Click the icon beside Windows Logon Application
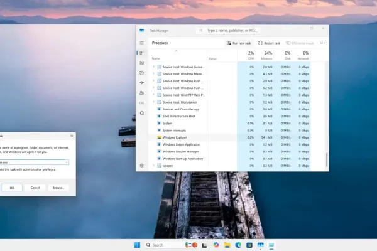 [x=159, y=144]
